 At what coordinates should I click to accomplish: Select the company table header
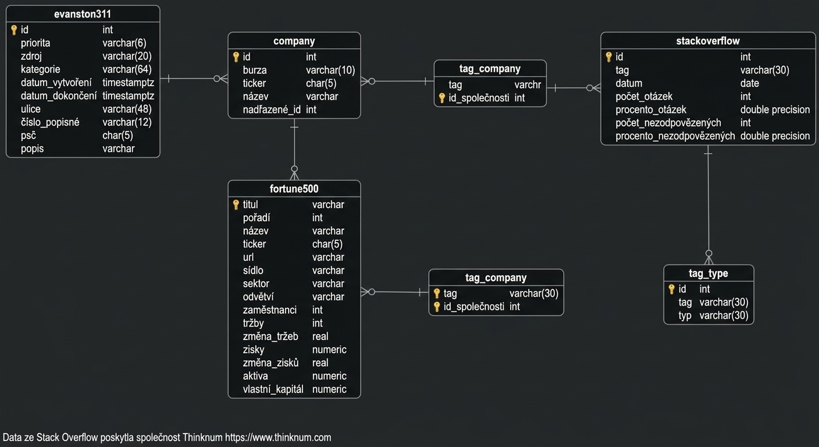click(294, 41)
